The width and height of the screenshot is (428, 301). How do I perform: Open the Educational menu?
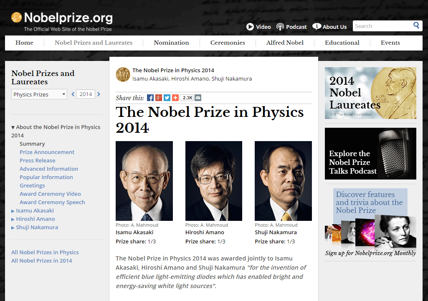pyautogui.click(x=342, y=43)
